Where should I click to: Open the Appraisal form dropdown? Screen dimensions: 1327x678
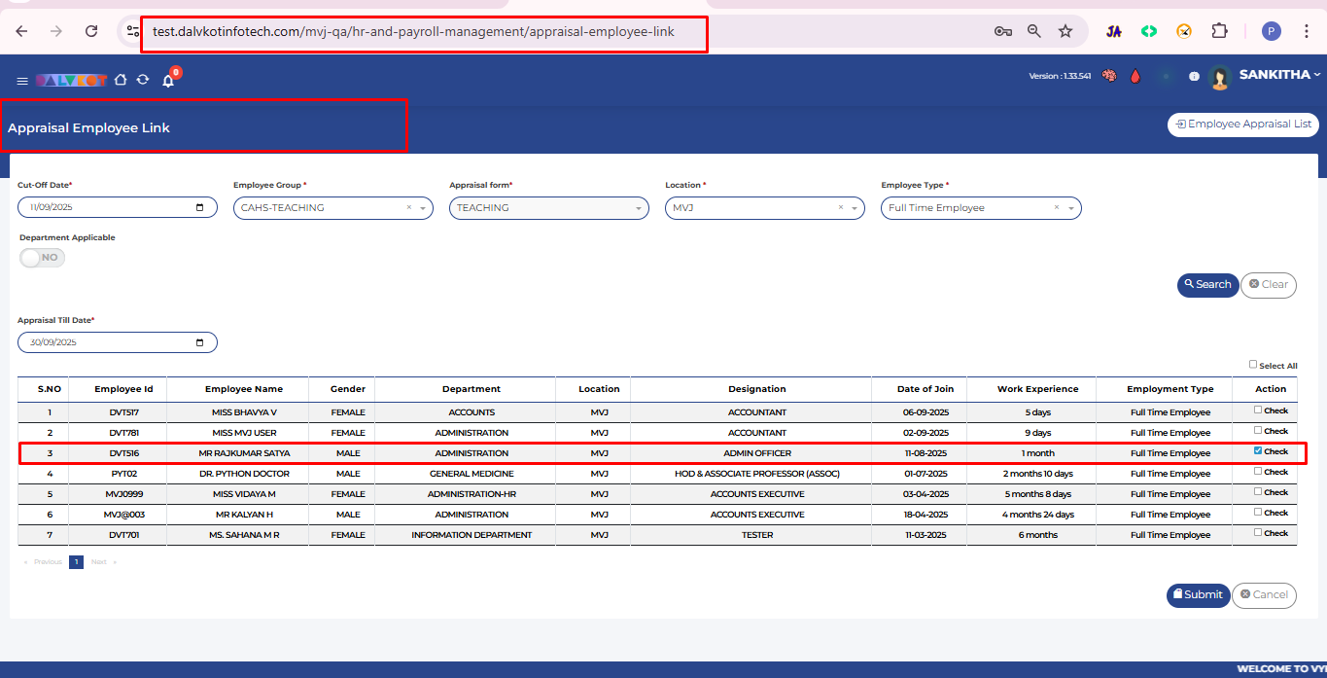638,208
